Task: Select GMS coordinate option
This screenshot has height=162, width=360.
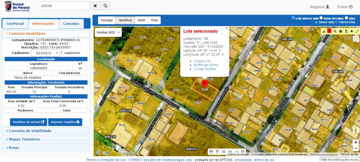Action: coord(346,18)
